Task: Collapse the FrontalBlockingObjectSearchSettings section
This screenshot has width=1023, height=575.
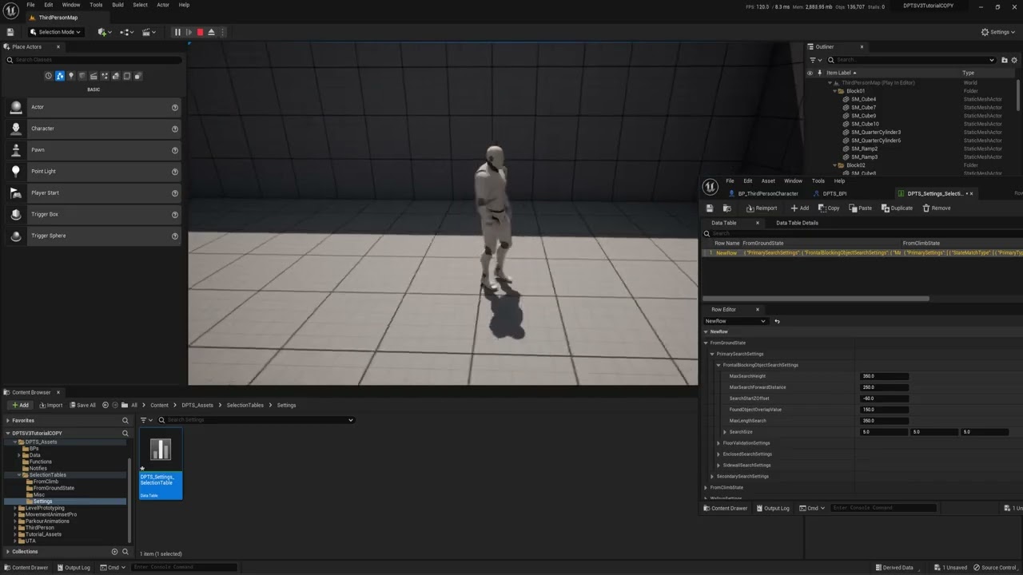Action: pos(718,365)
